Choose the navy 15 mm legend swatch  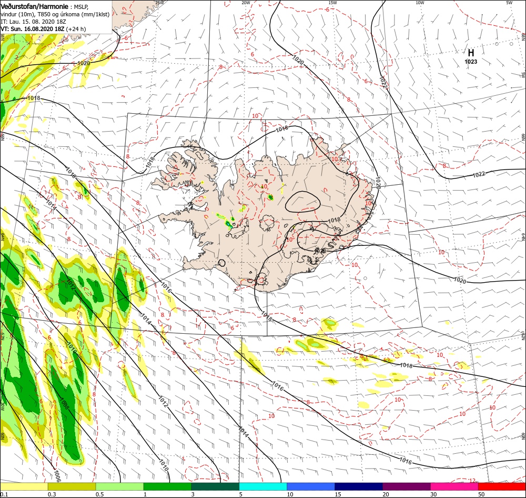coord(359,486)
